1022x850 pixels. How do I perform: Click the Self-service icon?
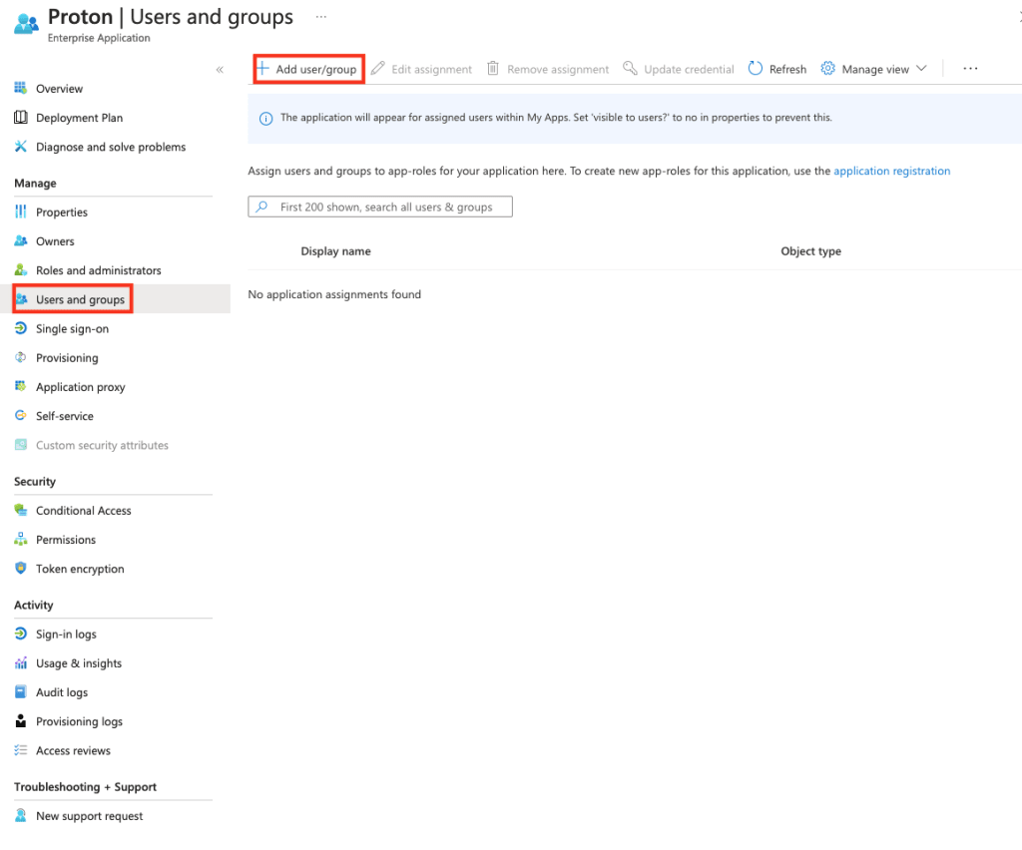pos(21,416)
